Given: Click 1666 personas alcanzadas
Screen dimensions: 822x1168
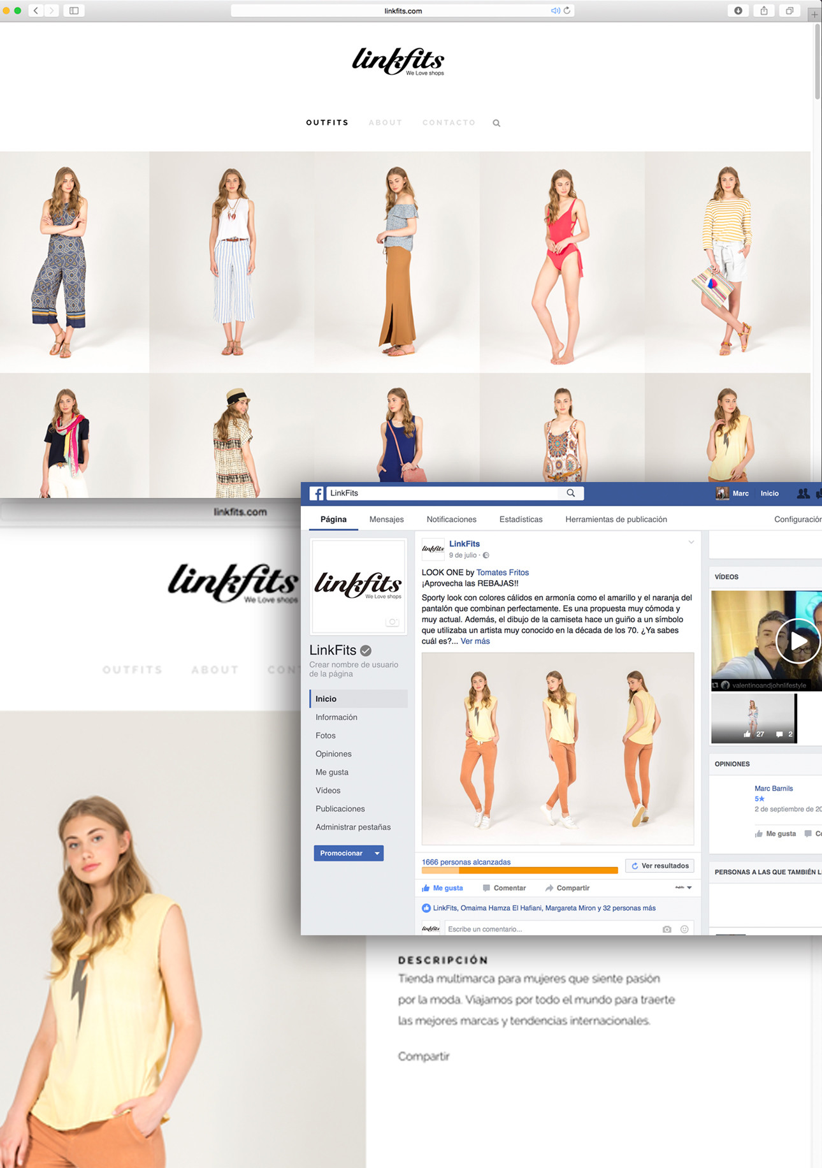Looking at the screenshot, I should (x=466, y=862).
